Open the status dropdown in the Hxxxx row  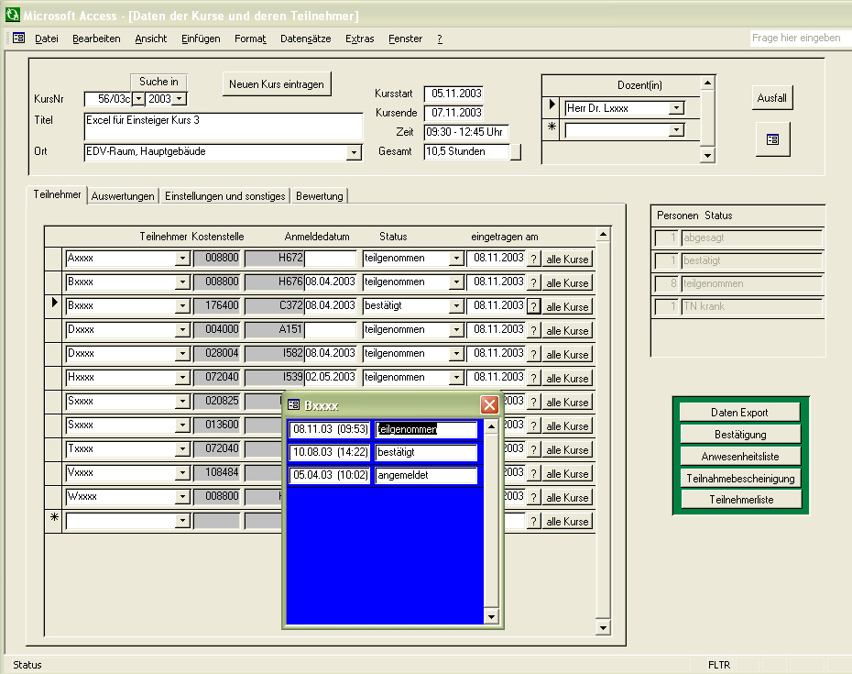[456, 378]
